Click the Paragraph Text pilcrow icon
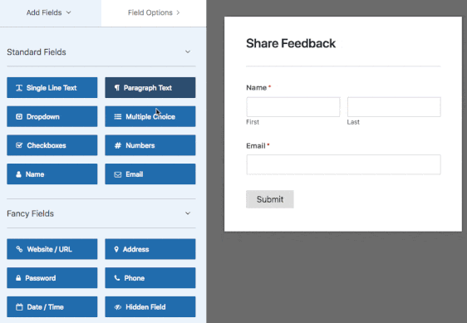The width and height of the screenshot is (467, 323). point(117,88)
